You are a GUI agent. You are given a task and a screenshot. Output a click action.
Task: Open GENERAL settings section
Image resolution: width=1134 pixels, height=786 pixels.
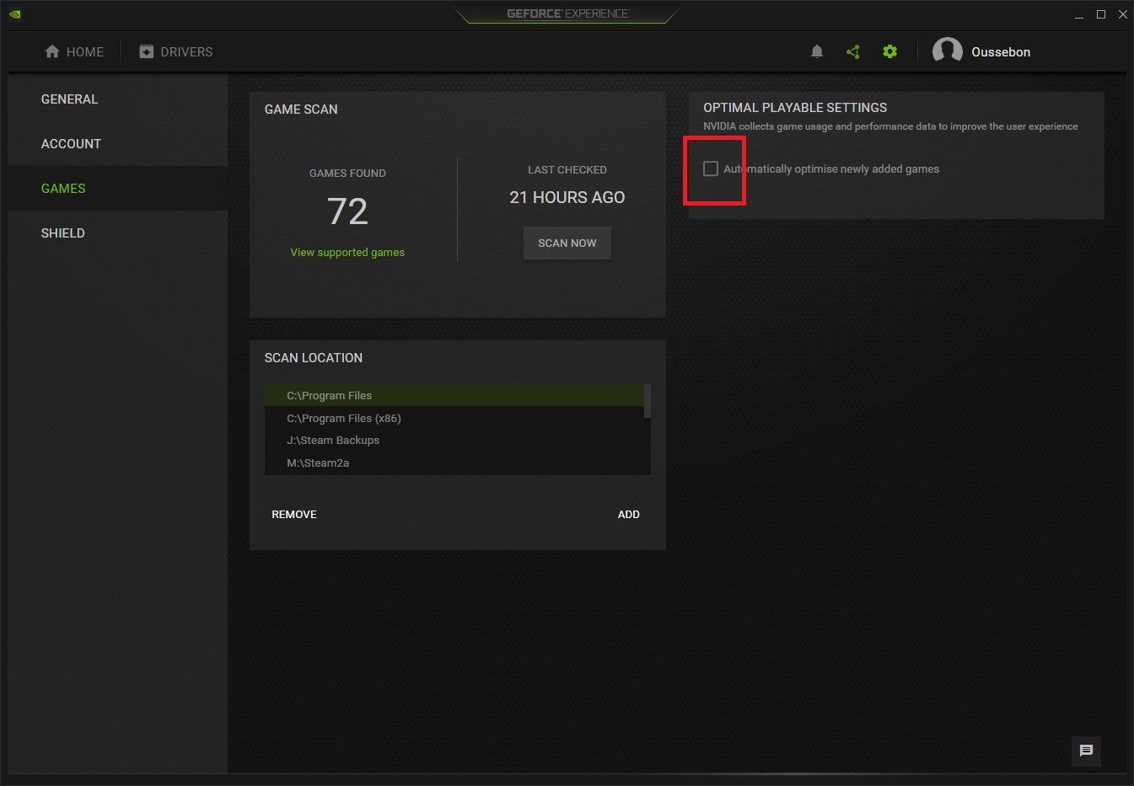(x=117, y=99)
